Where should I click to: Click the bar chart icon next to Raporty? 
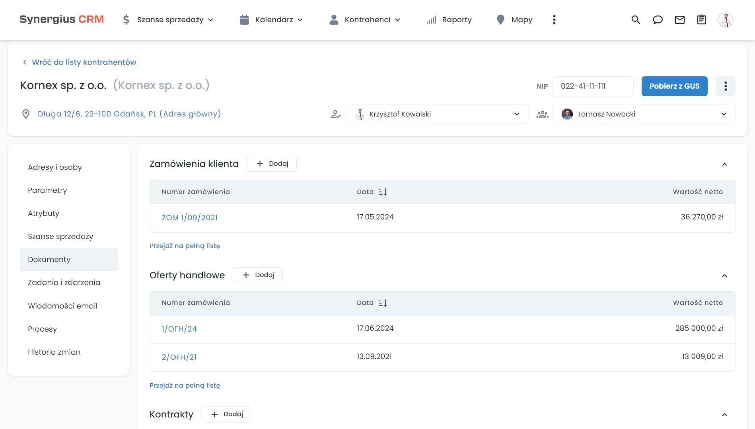pyautogui.click(x=431, y=19)
